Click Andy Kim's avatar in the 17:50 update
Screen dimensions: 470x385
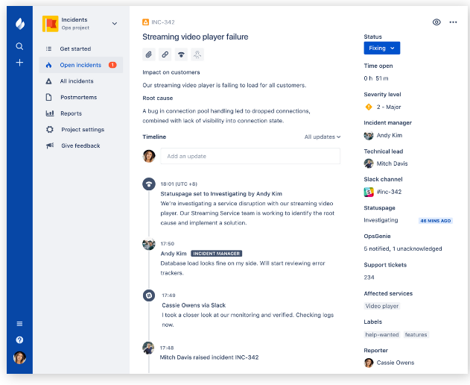[x=149, y=244]
